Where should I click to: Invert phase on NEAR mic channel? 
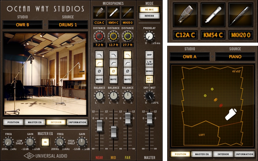99,71
